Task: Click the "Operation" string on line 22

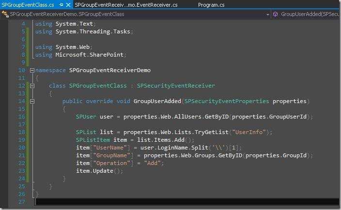Action: 111,163
